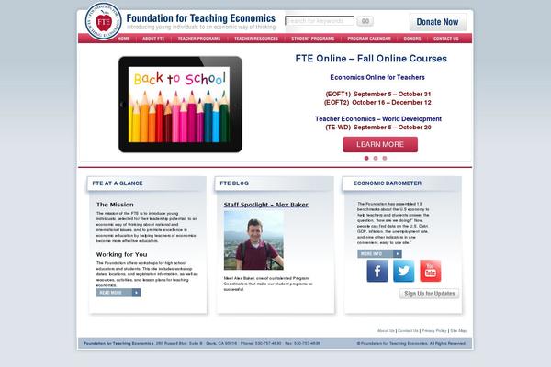This screenshot has width=551, height=367.
Task: Open the Contact Us menu item
Action: (446, 39)
